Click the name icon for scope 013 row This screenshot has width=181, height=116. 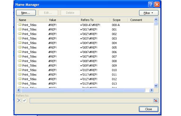click(x=20, y=84)
